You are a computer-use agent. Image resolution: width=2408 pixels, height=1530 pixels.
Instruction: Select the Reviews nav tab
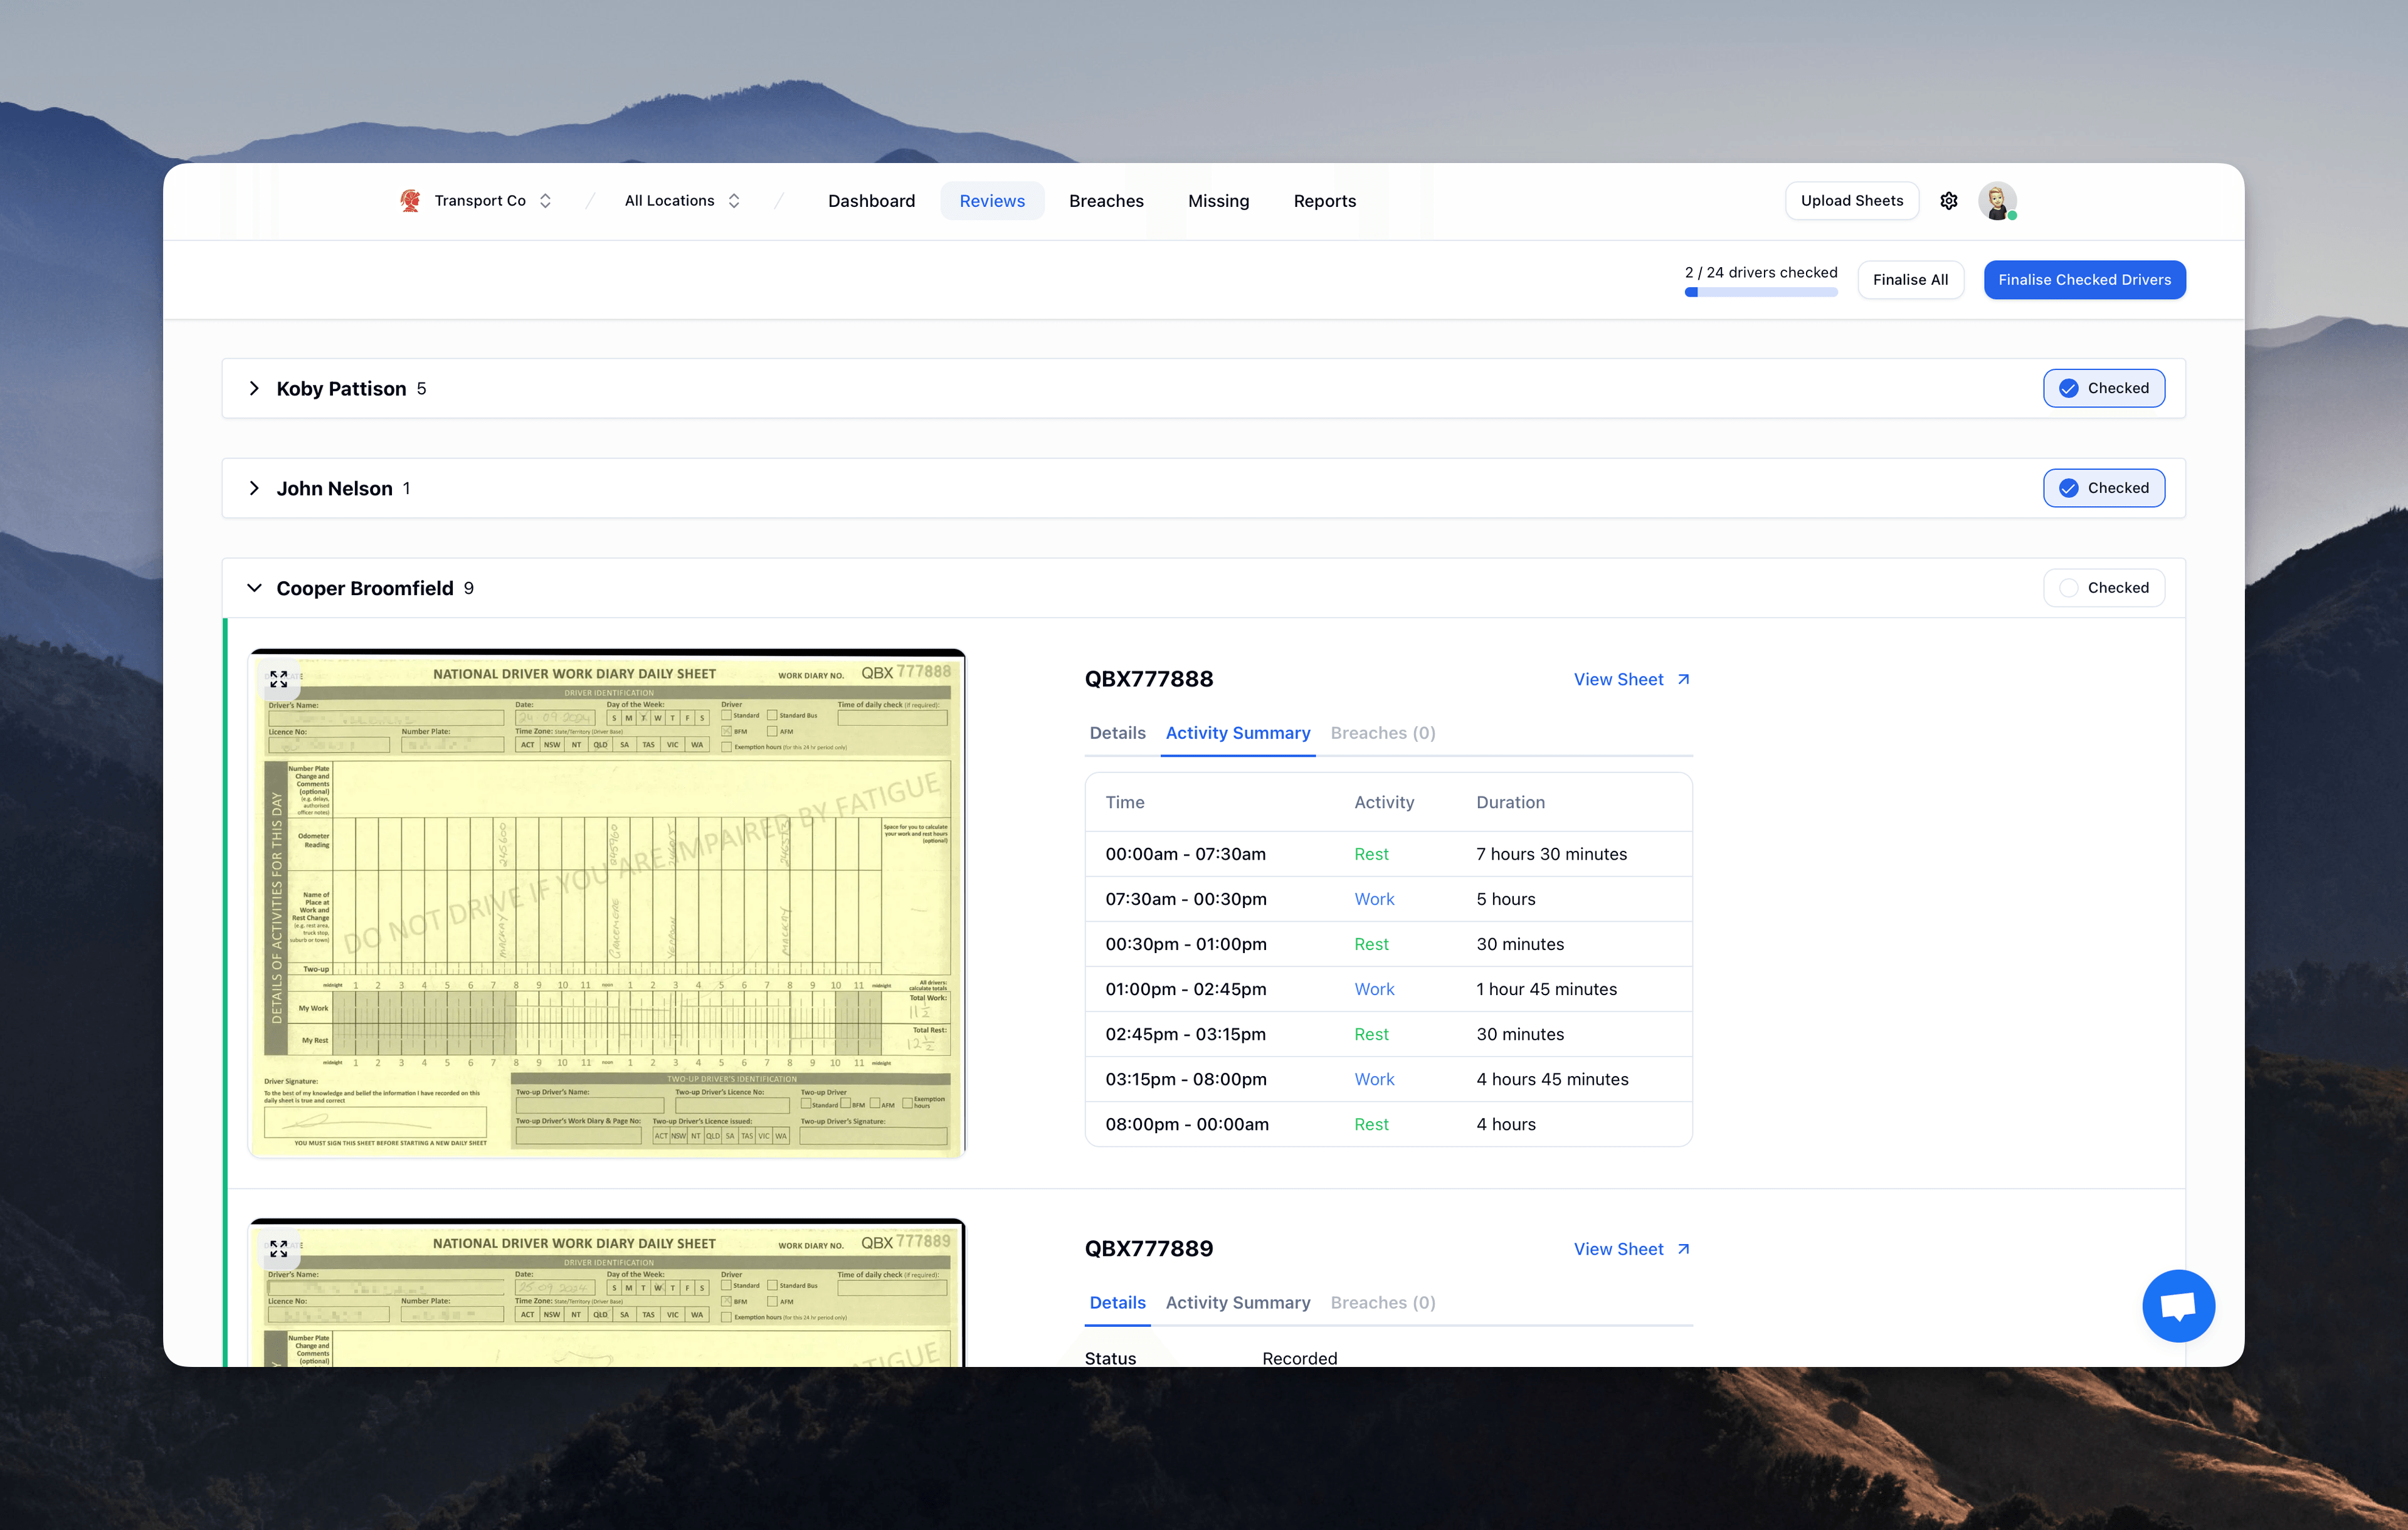pos(992,201)
